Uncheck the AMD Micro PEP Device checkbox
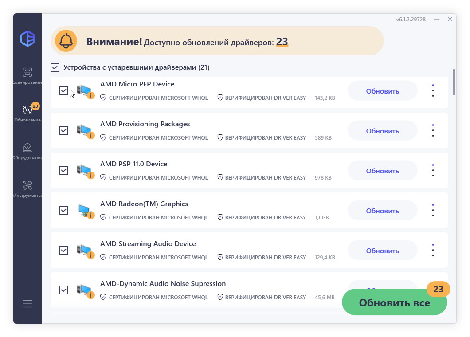Screen dimensions: 470x337 point(63,90)
